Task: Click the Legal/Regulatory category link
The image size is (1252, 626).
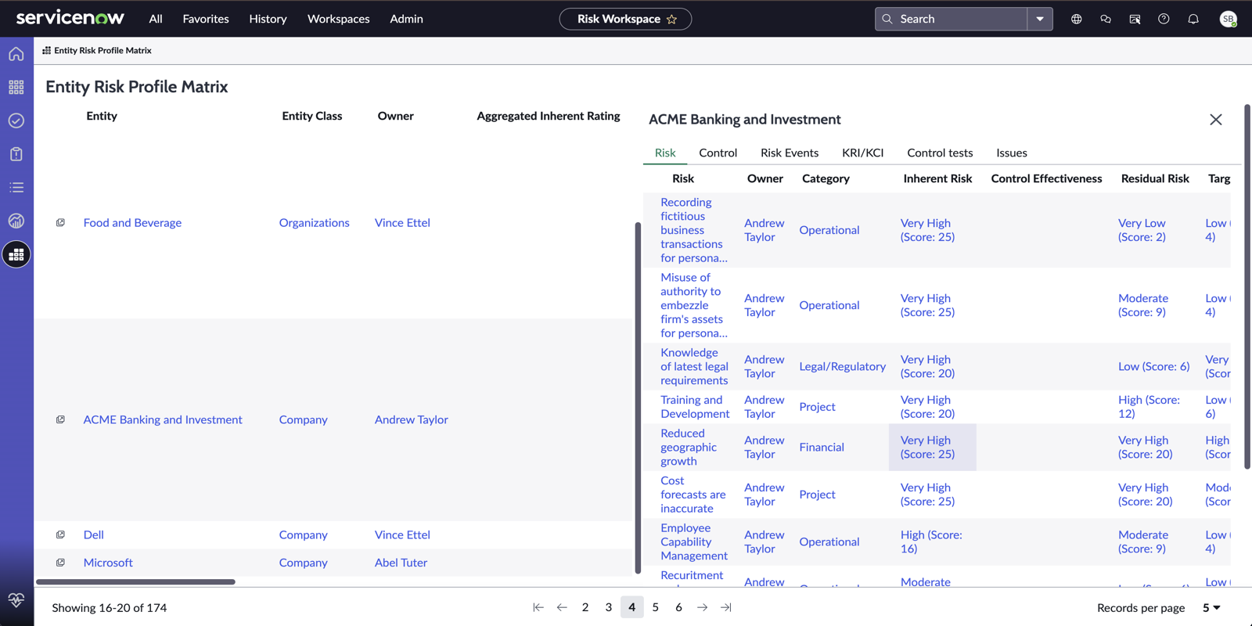Action: (843, 367)
